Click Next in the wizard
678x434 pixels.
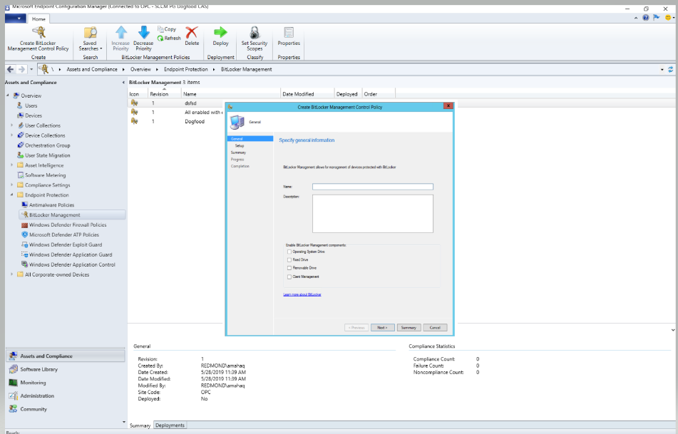click(x=383, y=328)
